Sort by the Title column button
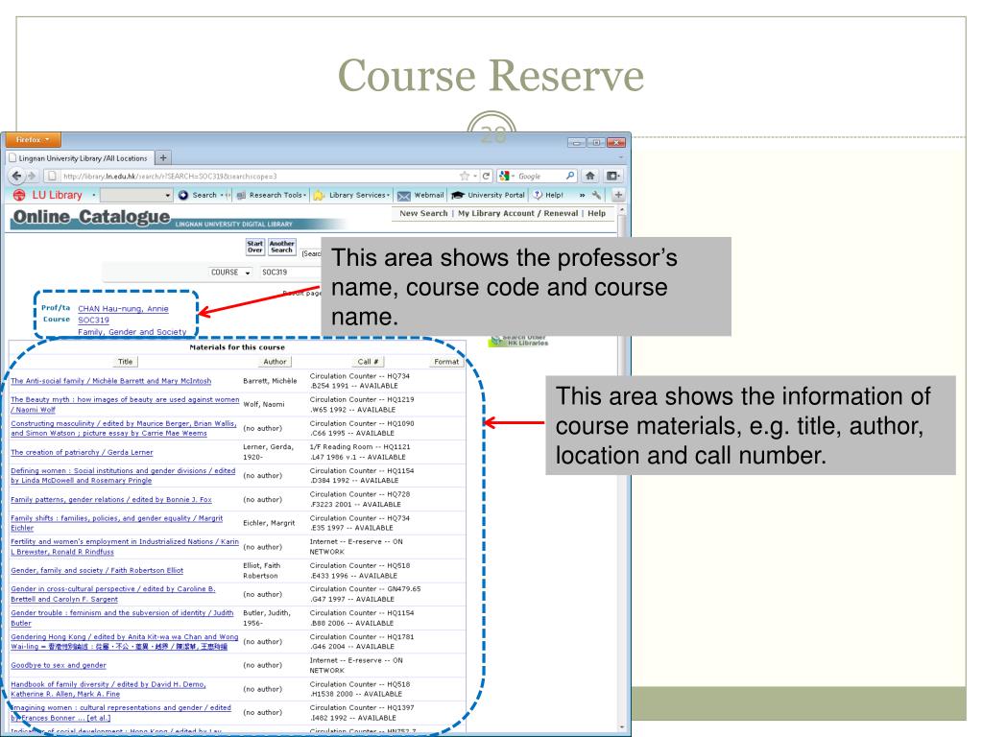Screen dimensions: 983x737 126,362
